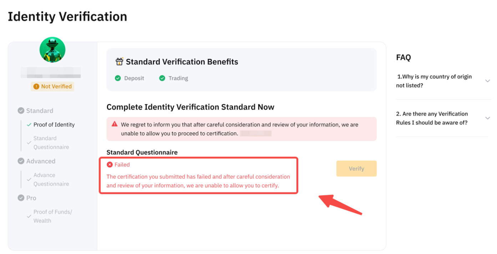Click the red warning triangle in alert

coord(115,124)
